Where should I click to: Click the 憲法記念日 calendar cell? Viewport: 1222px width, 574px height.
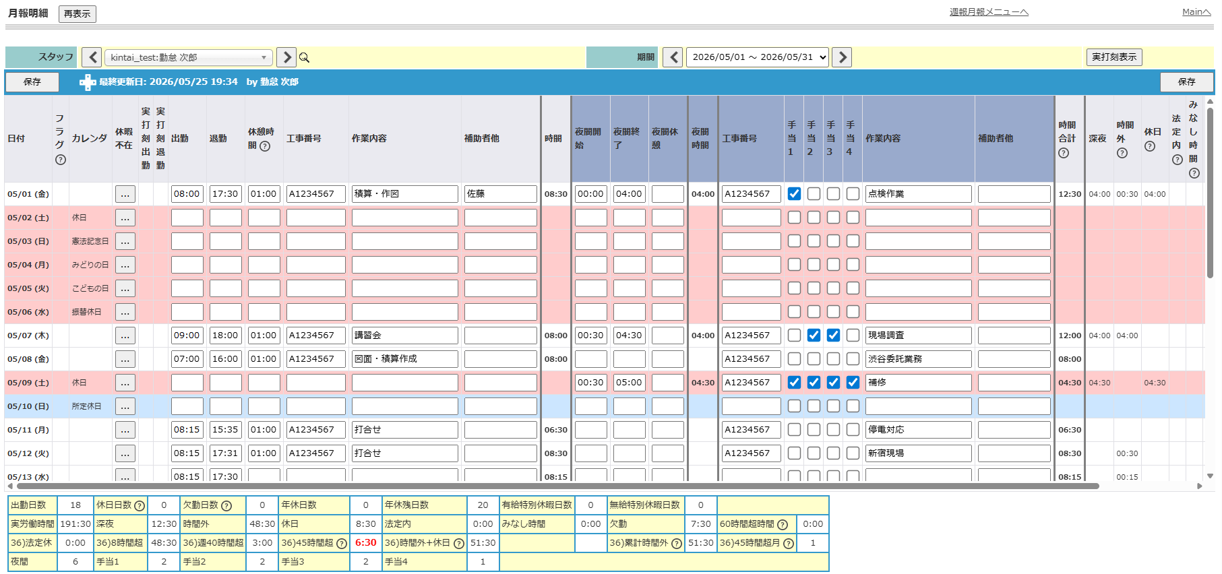pos(90,241)
